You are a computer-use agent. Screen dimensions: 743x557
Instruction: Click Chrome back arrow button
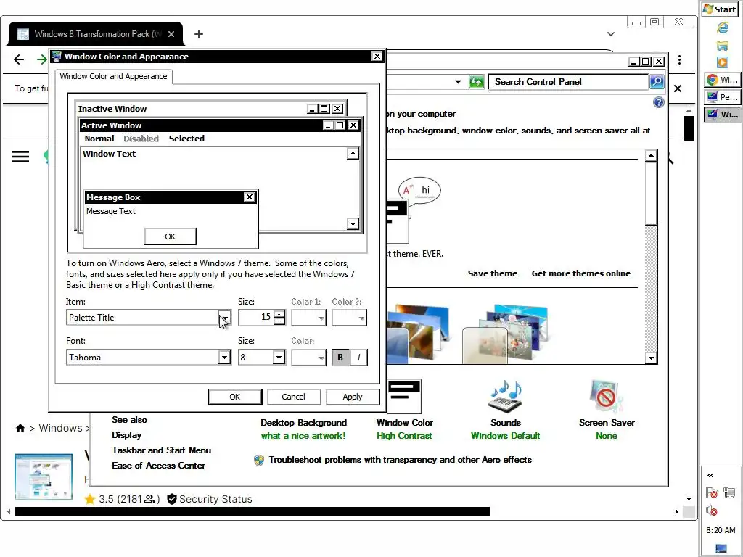[18, 59]
